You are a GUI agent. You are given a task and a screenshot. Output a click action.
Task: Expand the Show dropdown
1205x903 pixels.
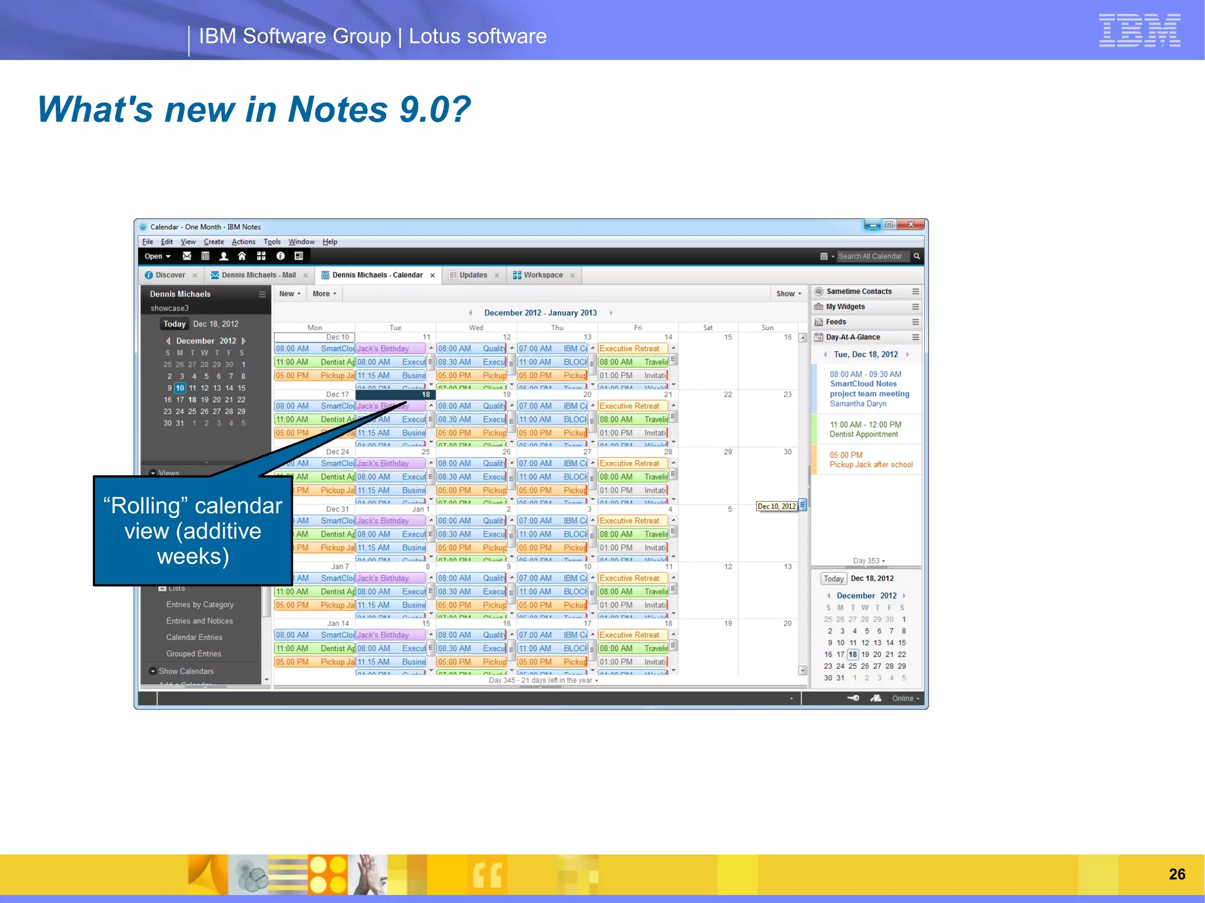[788, 294]
